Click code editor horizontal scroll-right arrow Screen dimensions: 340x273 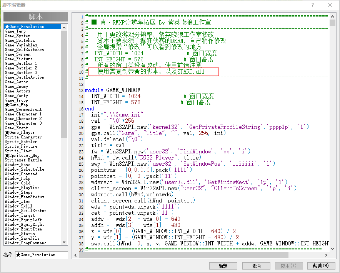[x=326, y=255]
